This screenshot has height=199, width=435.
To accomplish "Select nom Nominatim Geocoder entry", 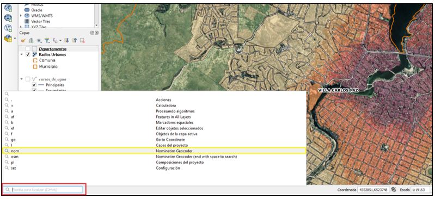I will coord(155,151).
